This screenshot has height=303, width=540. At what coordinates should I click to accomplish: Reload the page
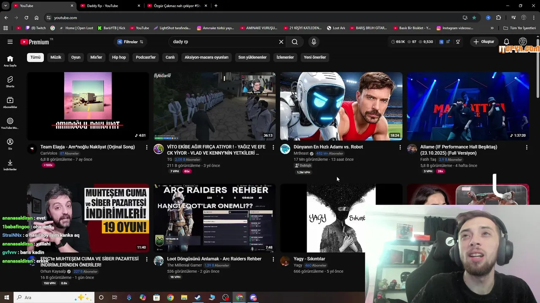click(x=26, y=18)
